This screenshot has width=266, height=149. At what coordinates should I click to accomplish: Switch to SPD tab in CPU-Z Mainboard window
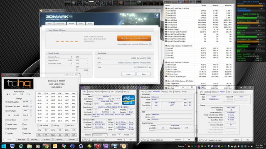(x=170, y=92)
